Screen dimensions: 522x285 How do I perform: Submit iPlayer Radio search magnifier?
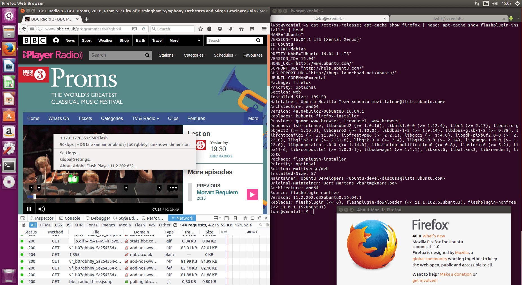(x=147, y=55)
